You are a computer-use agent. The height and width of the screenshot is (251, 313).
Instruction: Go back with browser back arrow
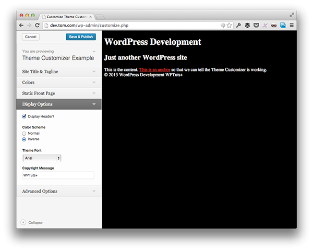pyautogui.click(x=21, y=26)
